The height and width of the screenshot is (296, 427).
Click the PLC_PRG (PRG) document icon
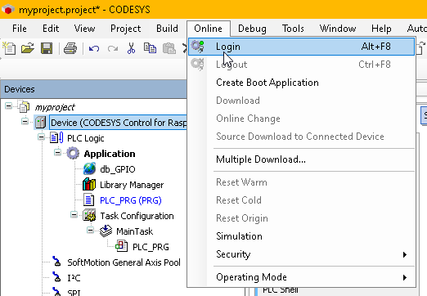[88, 200]
